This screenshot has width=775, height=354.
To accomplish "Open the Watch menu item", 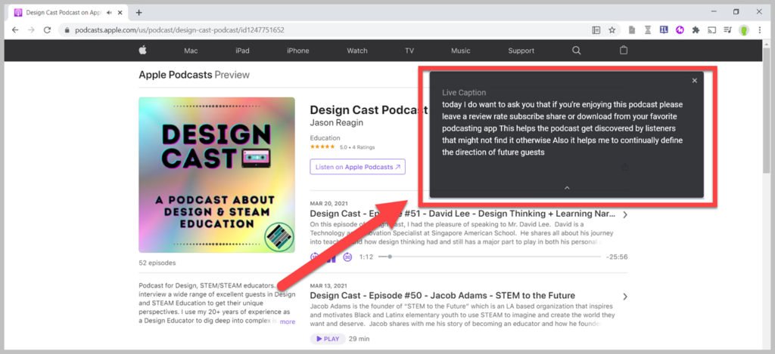I will pyautogui.click(x=357, y=51).
